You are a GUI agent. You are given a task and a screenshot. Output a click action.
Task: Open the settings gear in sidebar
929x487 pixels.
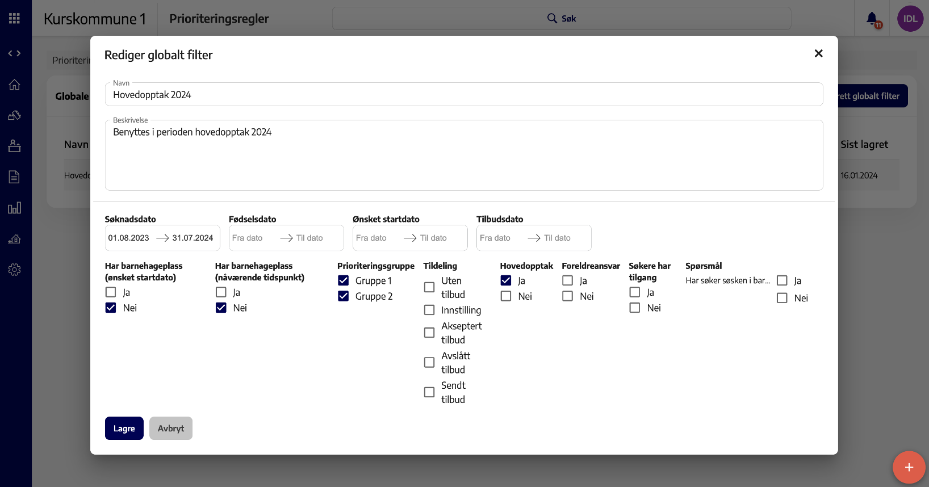coord(15,270)
